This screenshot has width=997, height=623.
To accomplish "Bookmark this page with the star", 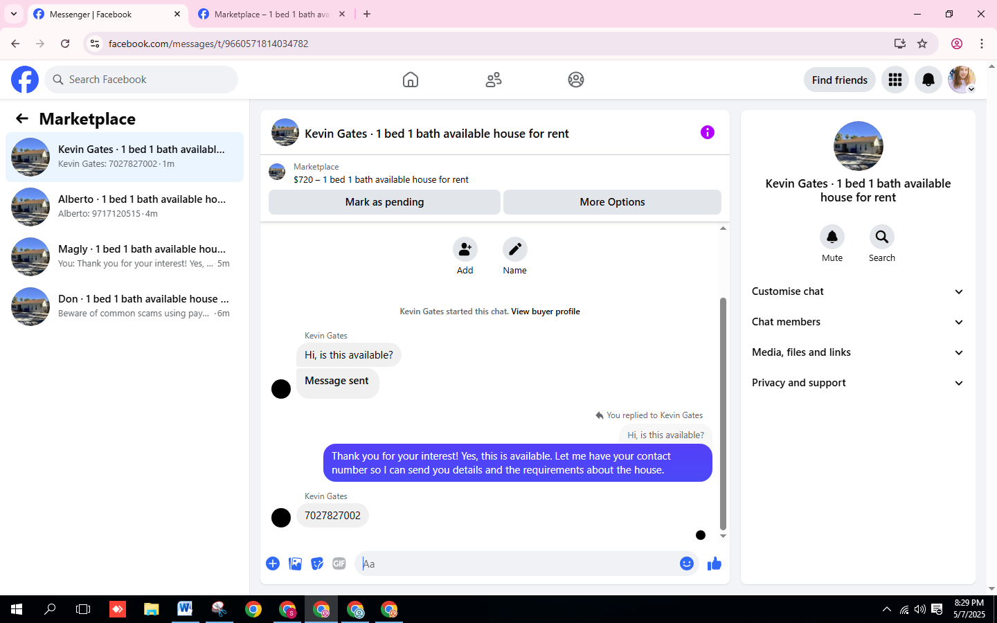I will click(x=922, y=44).
